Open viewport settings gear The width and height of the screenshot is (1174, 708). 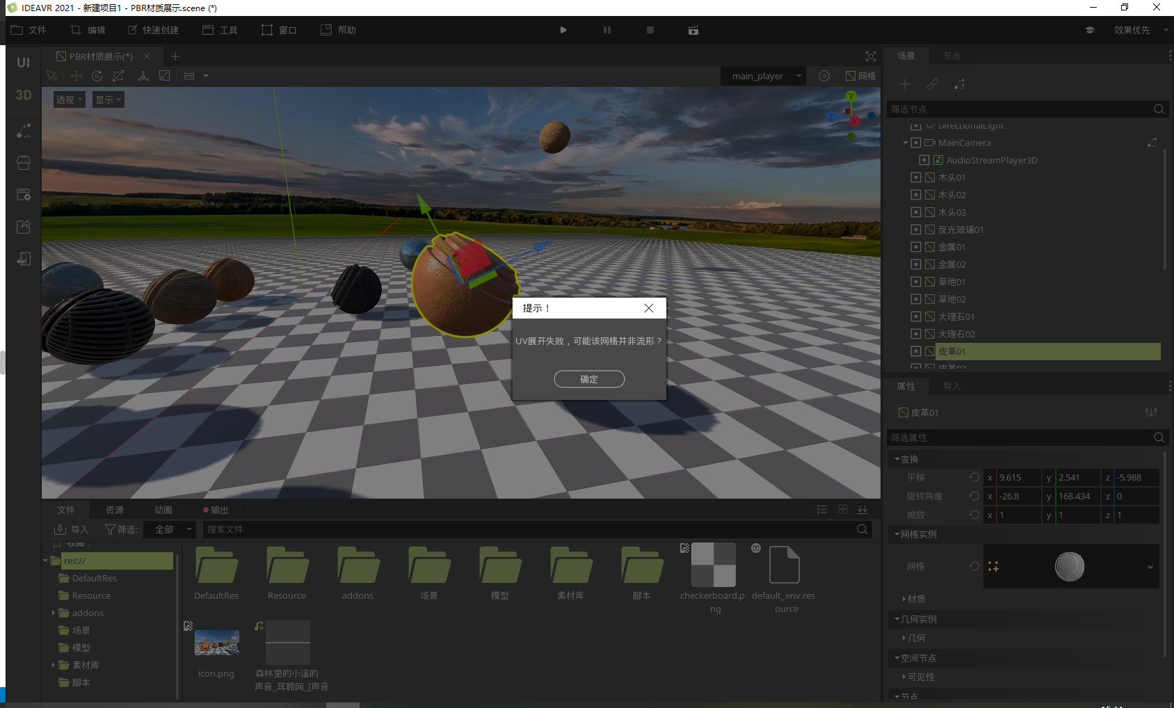pyautogui.click(x=824, y=76)
